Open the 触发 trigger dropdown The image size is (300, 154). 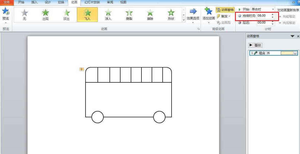224,16
